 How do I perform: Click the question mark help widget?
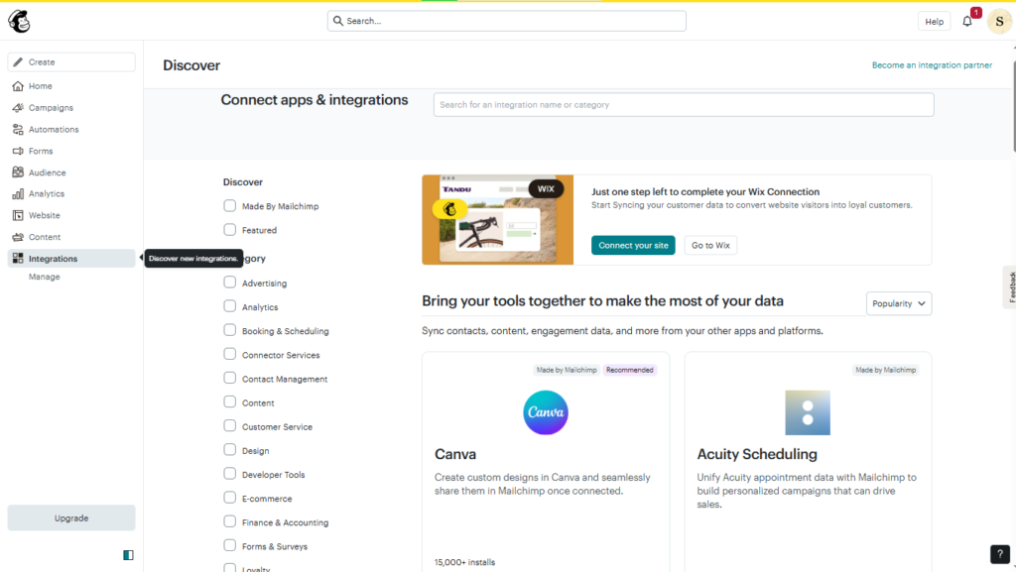pos(1000,554)
